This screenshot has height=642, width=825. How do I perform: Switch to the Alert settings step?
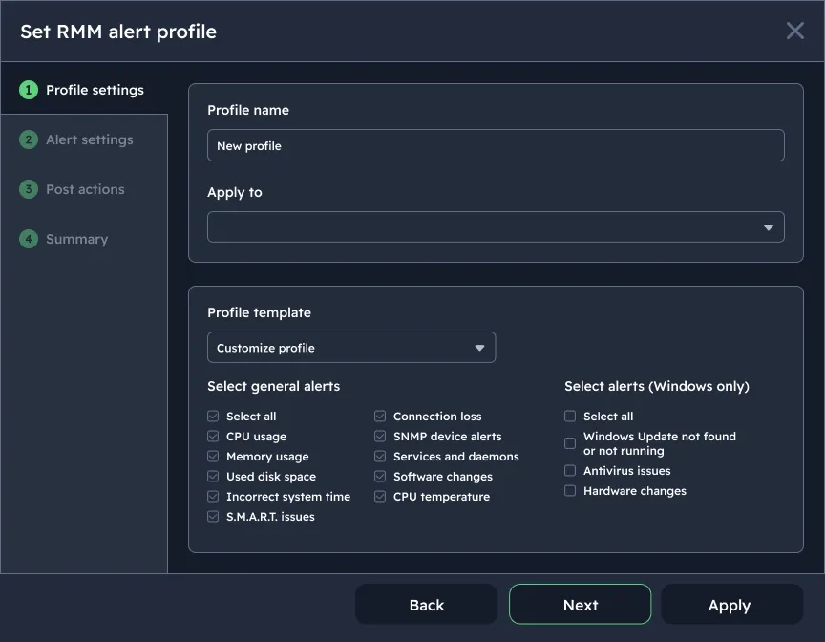coord(89,139)
